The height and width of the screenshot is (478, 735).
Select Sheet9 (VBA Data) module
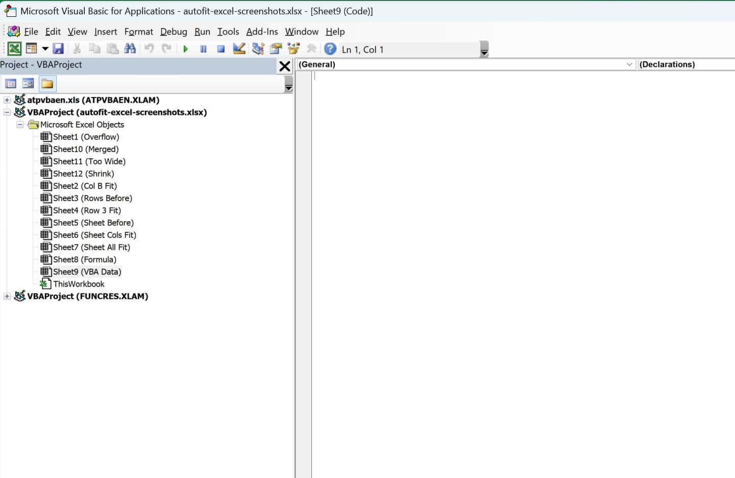tap(87, 272)
